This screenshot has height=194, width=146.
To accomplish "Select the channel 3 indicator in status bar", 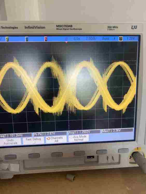I will tap(26, 39).
